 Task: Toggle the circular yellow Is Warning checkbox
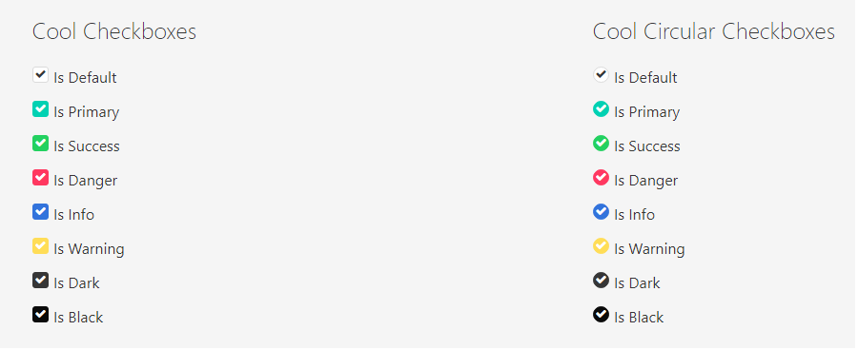click(x=601, y=246)
